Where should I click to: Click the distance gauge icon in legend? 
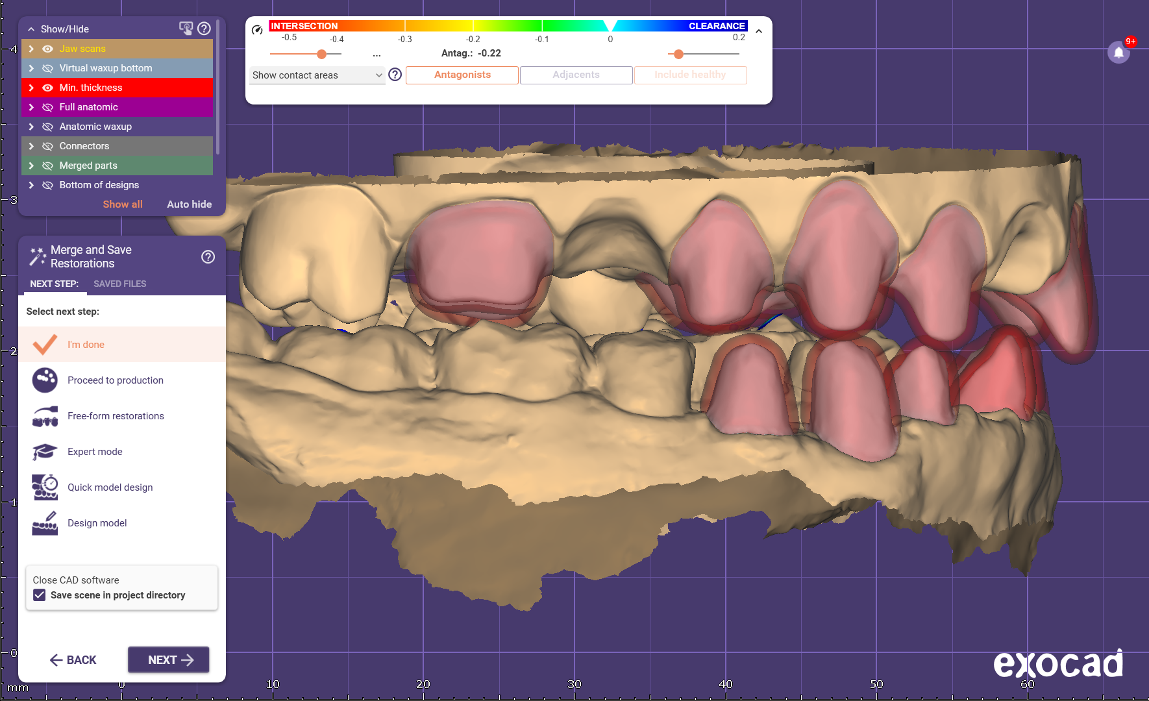257,29
